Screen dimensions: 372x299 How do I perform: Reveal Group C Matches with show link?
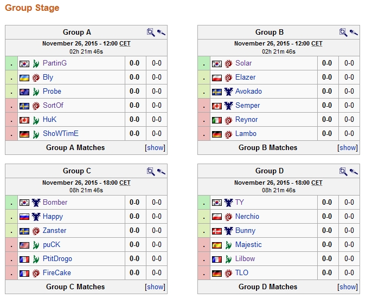[156, 287]
